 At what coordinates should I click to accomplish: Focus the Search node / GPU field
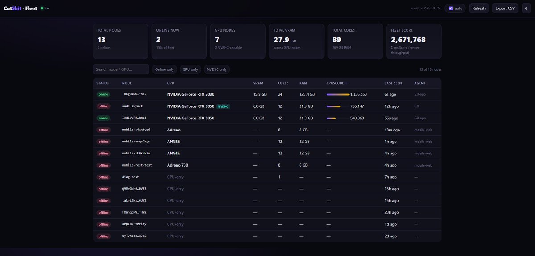pos(121,69)
